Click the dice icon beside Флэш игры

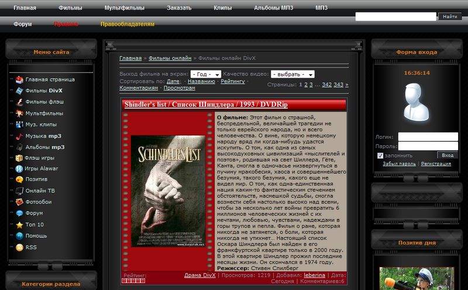tap(19, 158)
